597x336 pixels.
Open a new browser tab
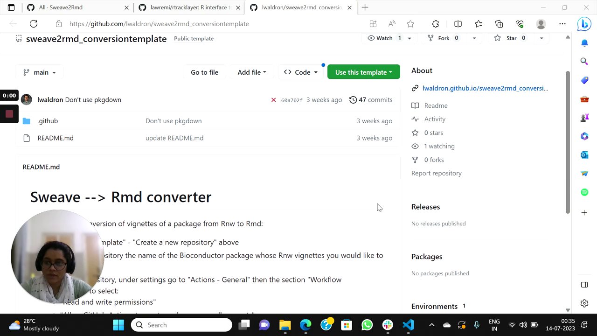[365, 7]
